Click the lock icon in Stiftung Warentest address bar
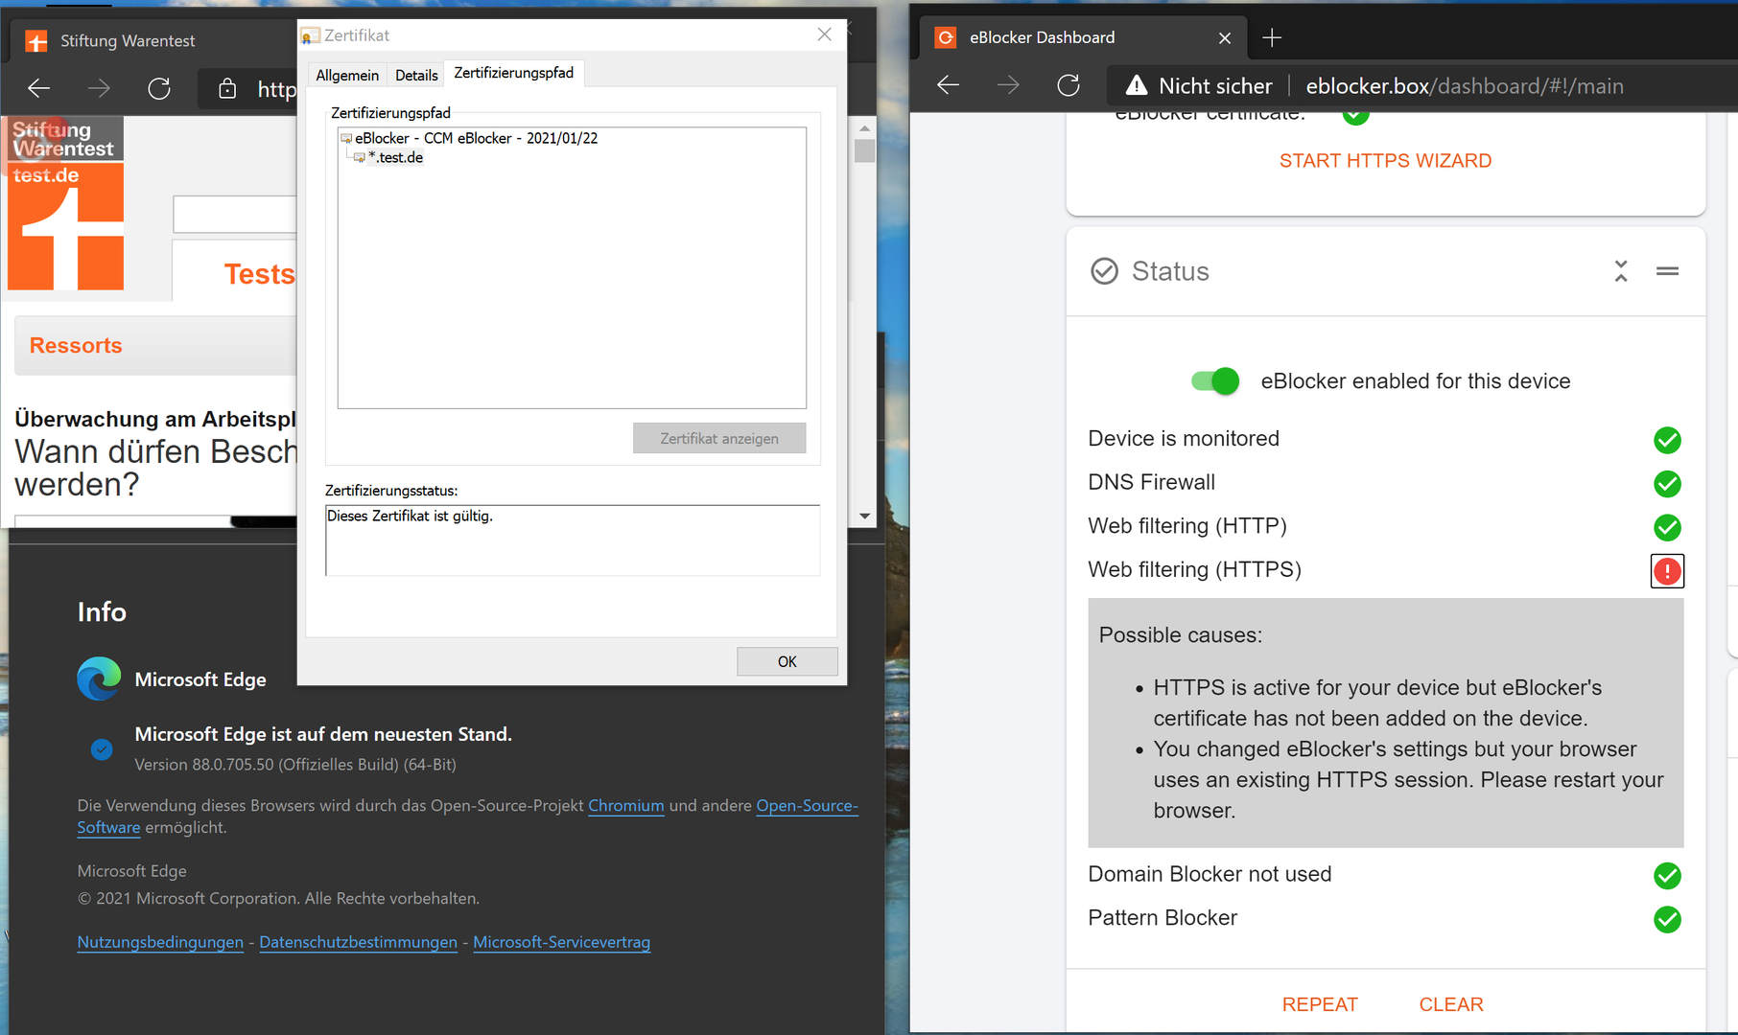The height and width of the screenshot is (1035, 1738). (x=227, y=89)
